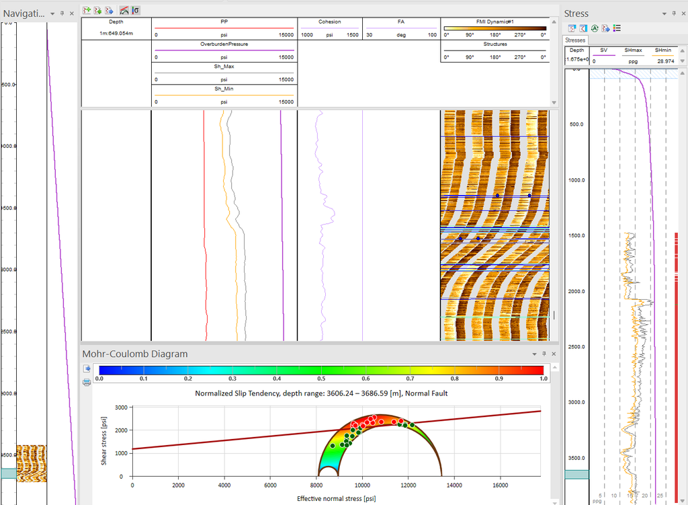Toggle the Mohr circle diagram tool icon
The image size is (688, 505).
[124, 10]
